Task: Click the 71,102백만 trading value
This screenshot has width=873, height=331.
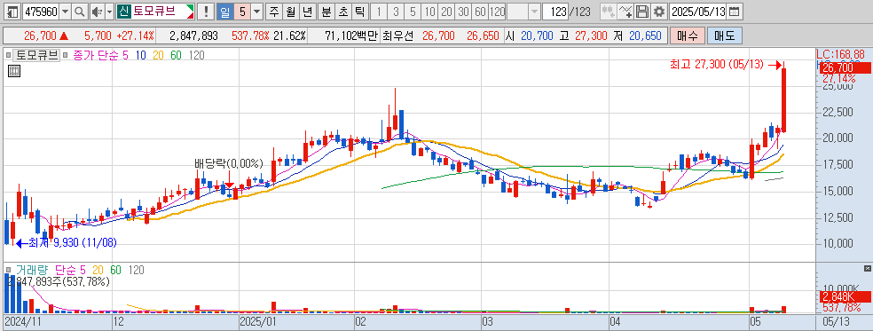Action: point(351,36)
